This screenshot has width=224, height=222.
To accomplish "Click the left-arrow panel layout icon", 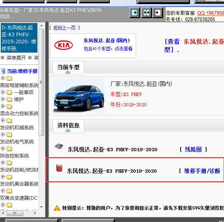I will point(158,13).
